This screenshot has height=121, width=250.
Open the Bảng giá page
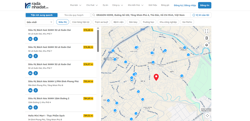pyautogui.click(x=165, y=5)
